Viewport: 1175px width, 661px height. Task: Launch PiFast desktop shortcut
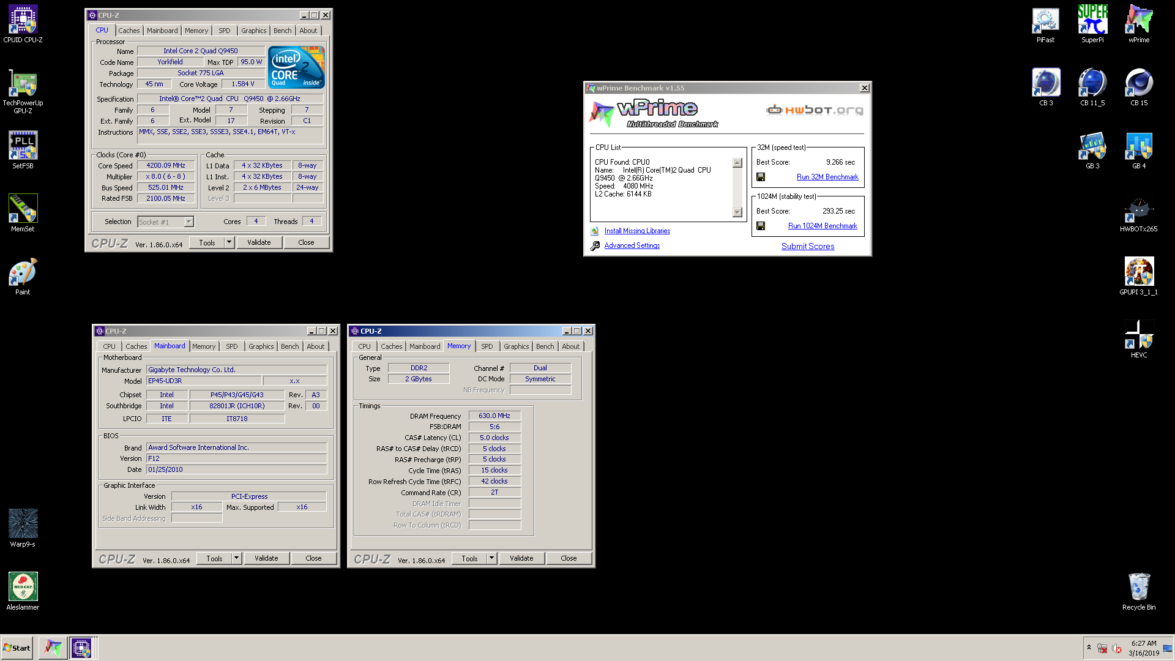click(x=1045, y=24)
